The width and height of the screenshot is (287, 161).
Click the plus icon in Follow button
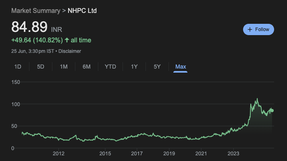point(250,29)
